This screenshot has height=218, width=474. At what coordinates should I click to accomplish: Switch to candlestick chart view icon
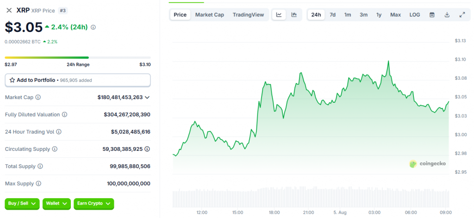coord(293,15)
